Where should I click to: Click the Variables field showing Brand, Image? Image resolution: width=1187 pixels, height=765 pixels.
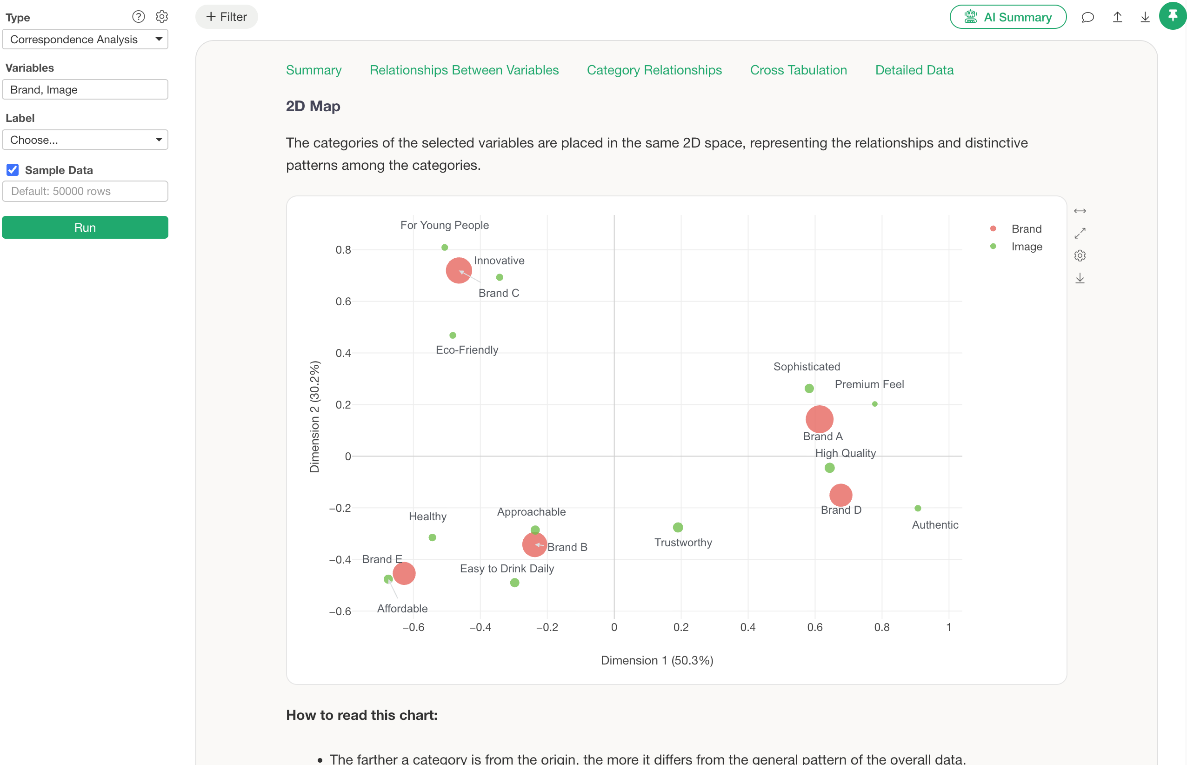coord(85,89)
